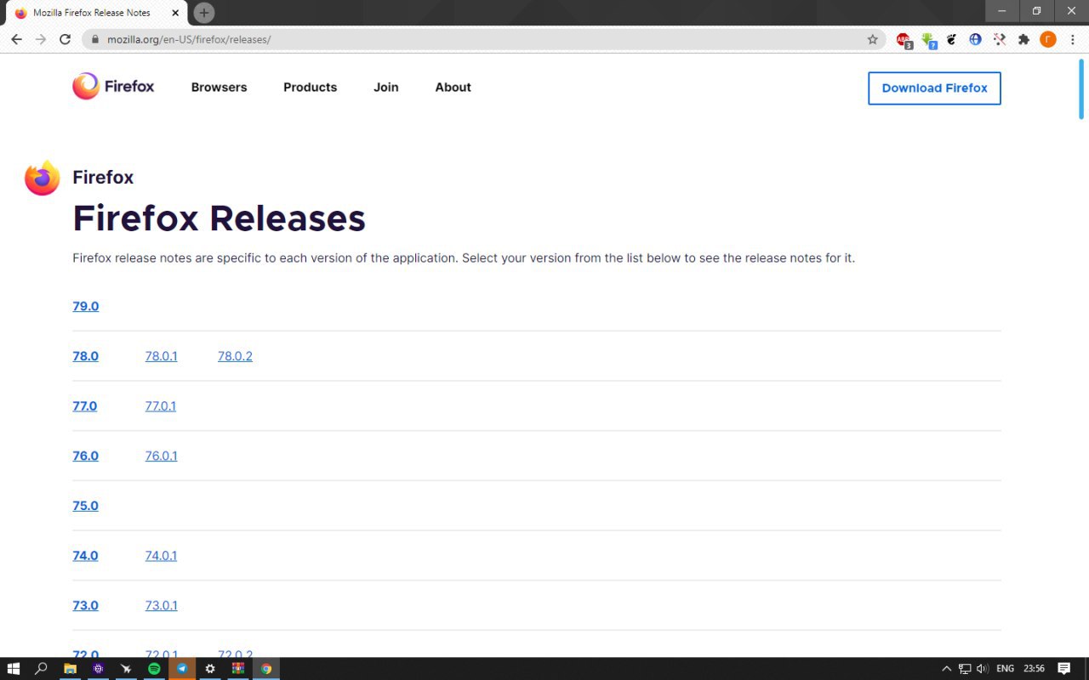1089x680 pixels.
Task: Open the Chrome three-dot menu
Action: pos(1073,39)
